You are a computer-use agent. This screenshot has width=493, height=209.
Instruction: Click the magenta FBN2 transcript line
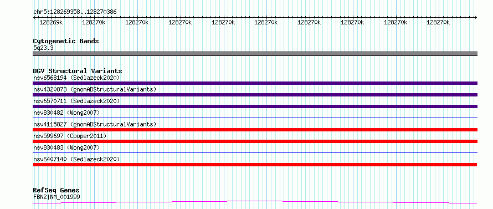click(x=255, y=202)
